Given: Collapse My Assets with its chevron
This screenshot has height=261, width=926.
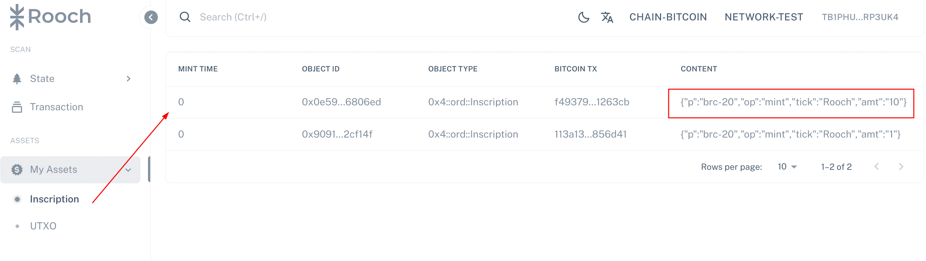Looking at the screenshot, I should point(128,170).
